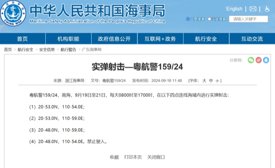Share article via blue QQ icon
The height and width of the screenshot is (168, 275).
(x=266, y=60)
